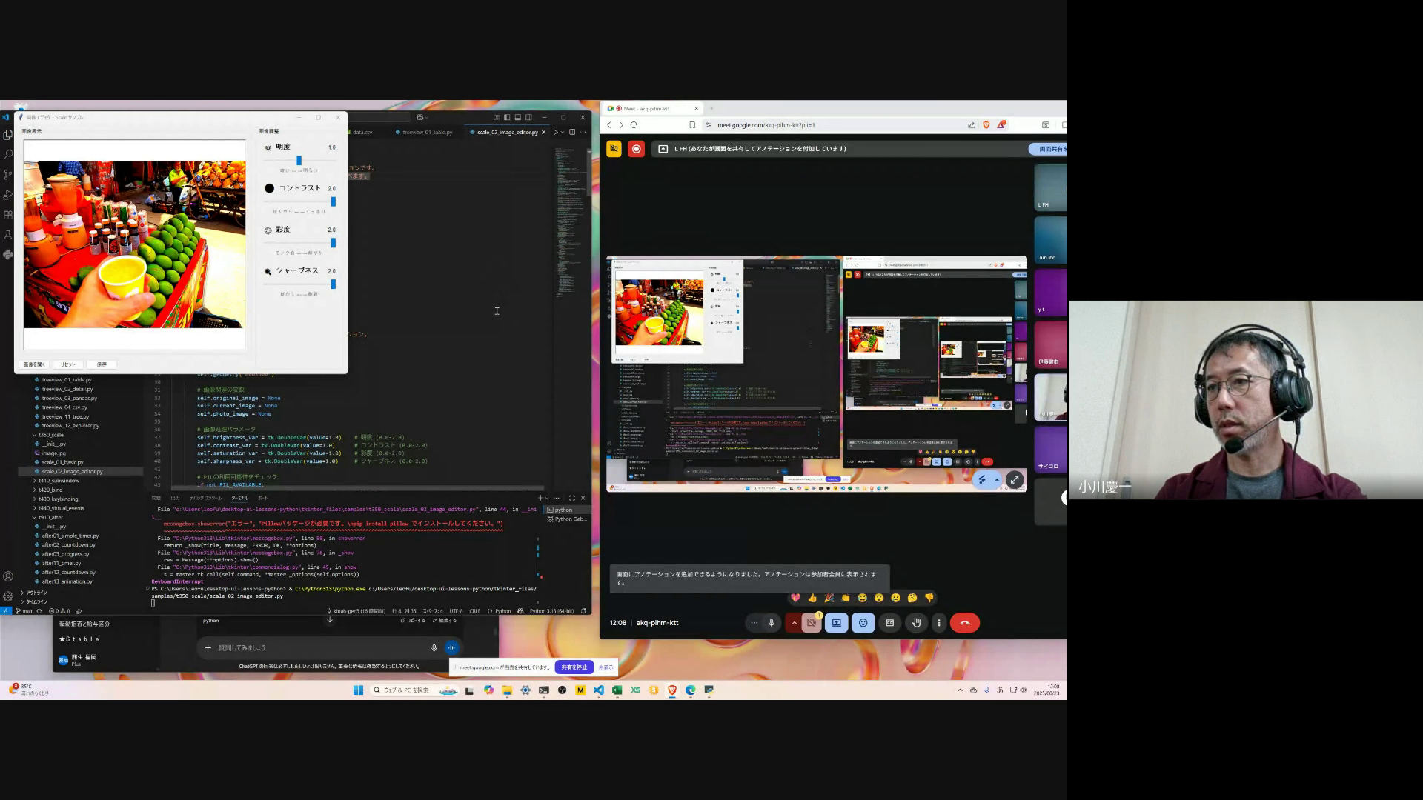Toggle the camera in Google Meet

(x=812, y=623)
